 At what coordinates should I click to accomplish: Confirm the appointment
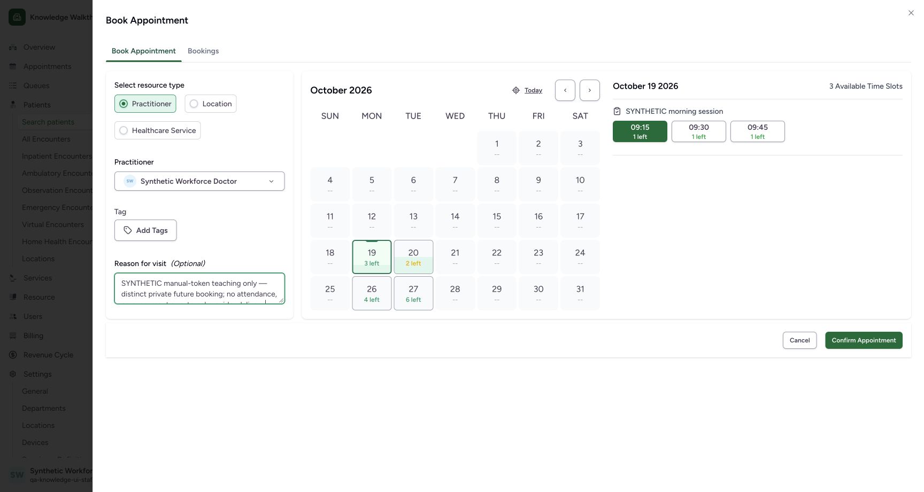pos(864,340)
